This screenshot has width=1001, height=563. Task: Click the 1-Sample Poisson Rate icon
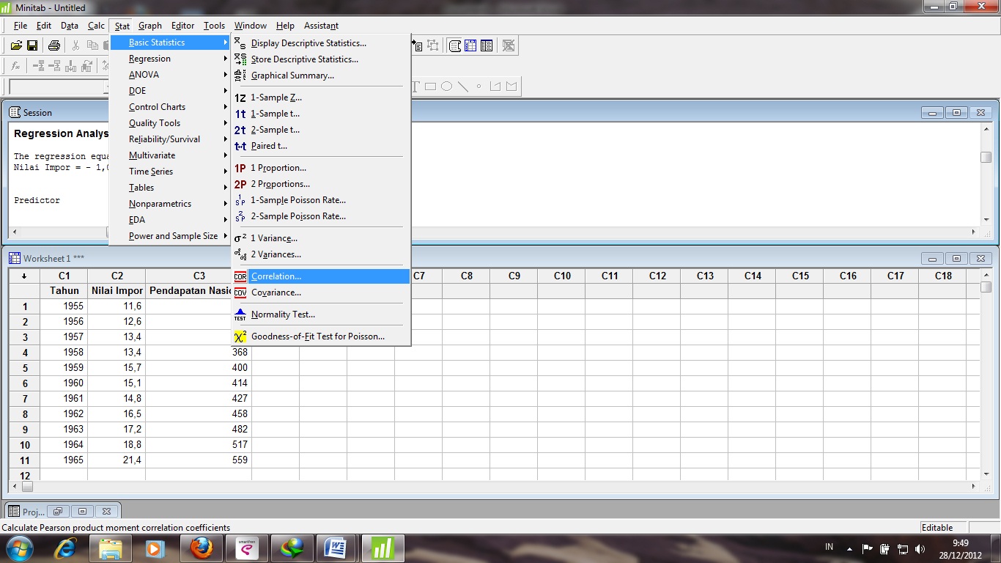240,200
